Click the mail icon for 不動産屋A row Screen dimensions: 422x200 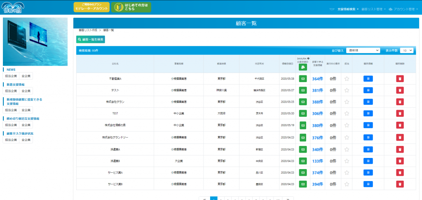pyautogui.click(x=303, y=78)
